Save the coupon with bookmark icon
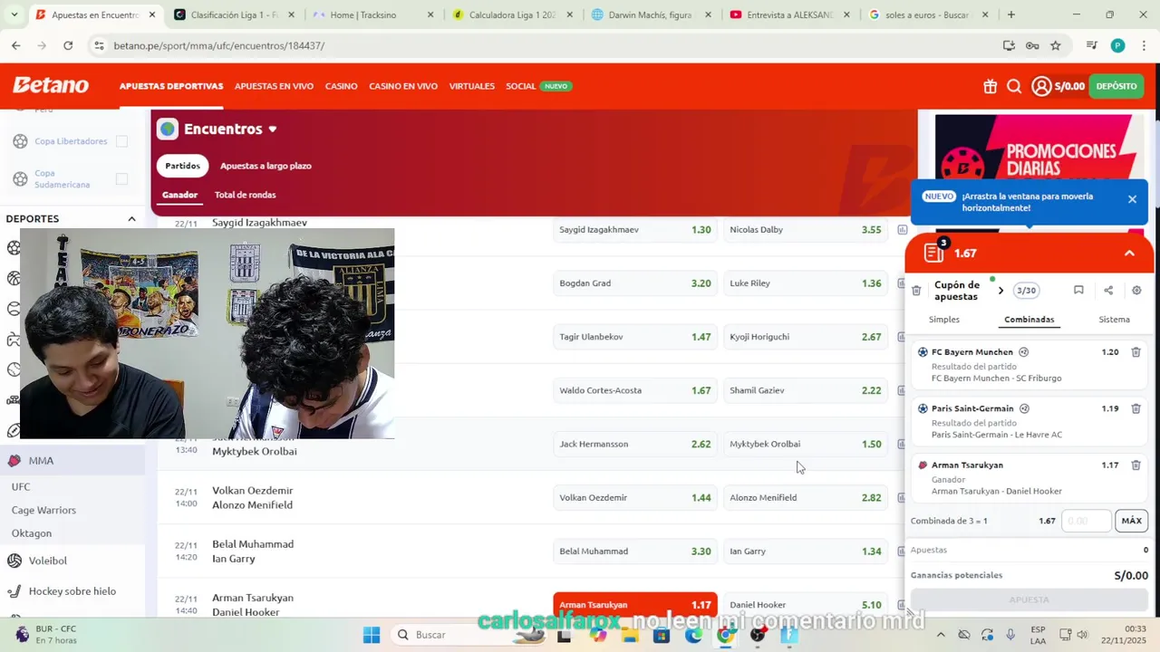Viewport: 1160px width, 652px height. click(x=1078, y=291)
